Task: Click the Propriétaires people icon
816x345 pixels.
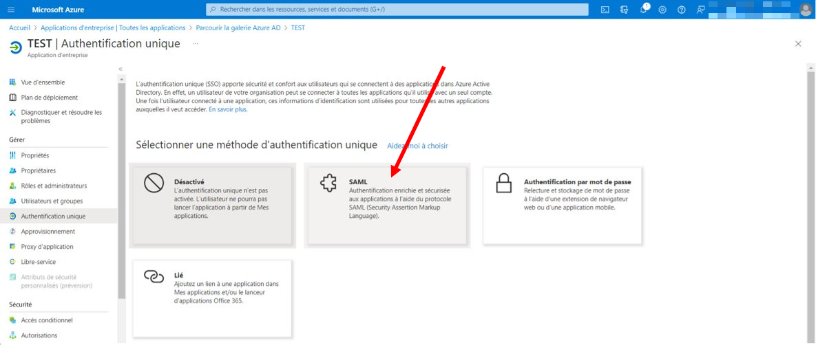Action: coord(13,170)
